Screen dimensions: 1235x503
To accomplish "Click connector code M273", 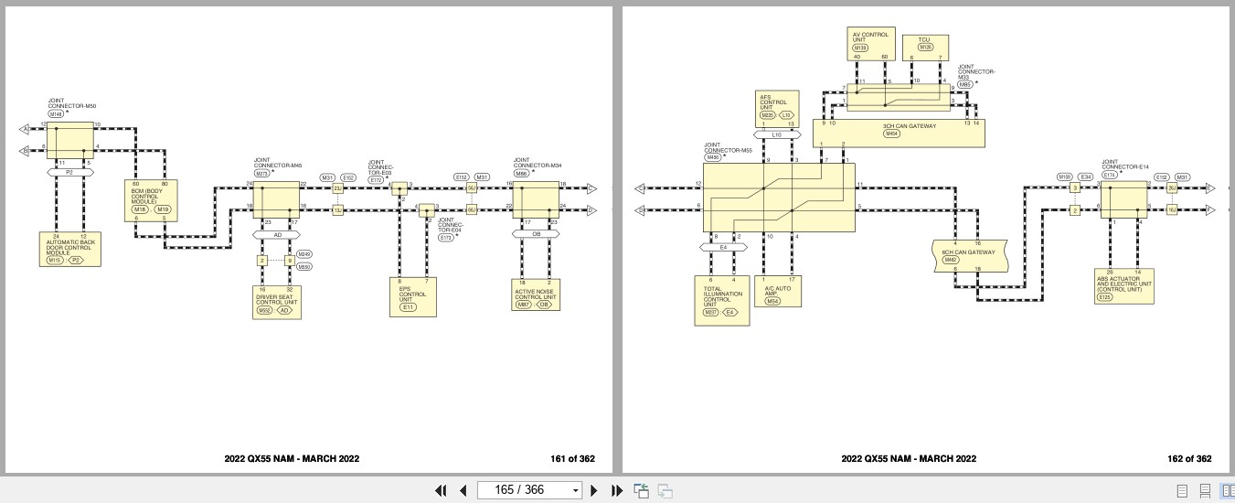I will click(x=261, y=173).
